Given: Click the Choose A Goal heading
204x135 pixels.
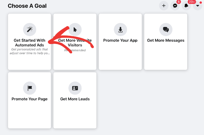Looking at the screenshot, I should [x=27, y=6].
